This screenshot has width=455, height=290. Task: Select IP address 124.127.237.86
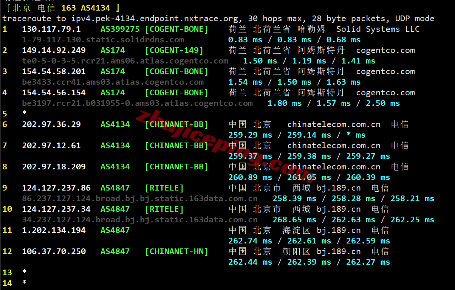tap(56, 188)
